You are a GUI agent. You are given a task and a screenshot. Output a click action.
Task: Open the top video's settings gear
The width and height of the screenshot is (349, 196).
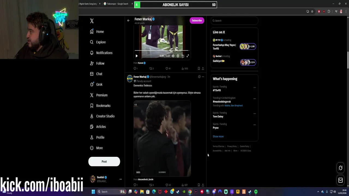coord(178,56)
